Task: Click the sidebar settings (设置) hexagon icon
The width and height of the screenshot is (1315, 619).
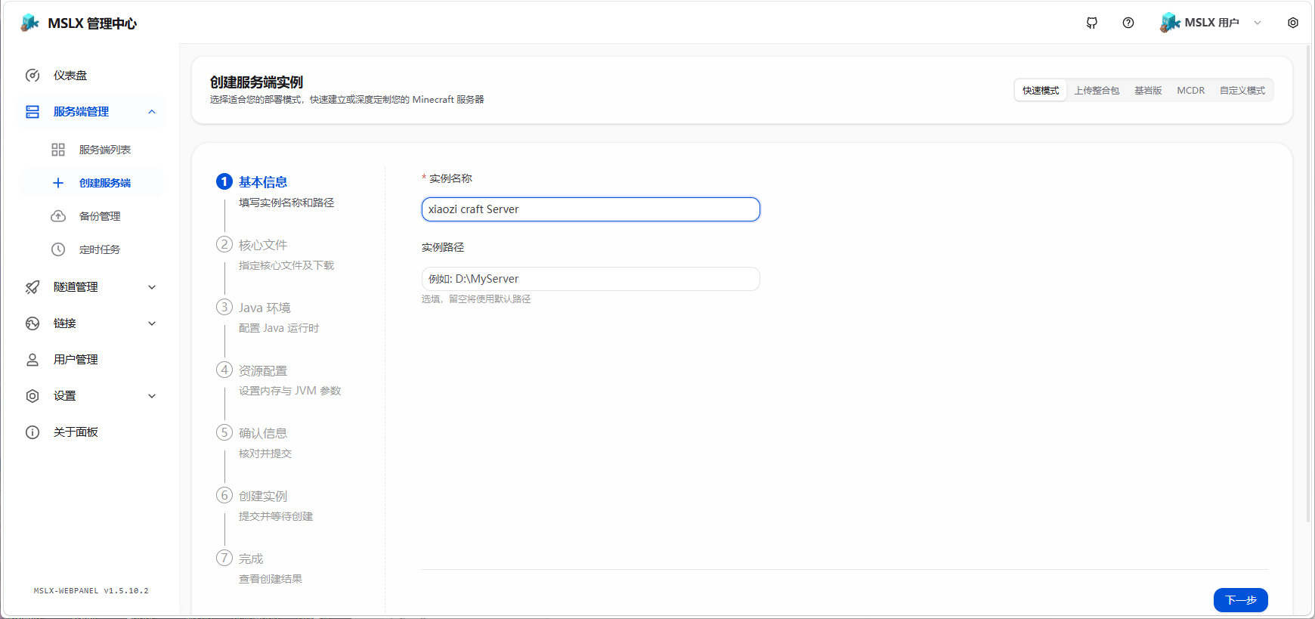Action: pyautogui.click(x=32, y=396)
